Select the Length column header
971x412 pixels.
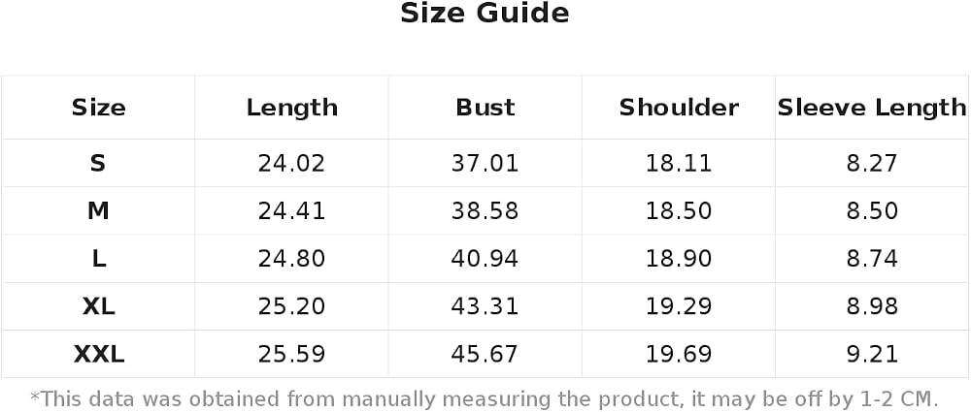click(291, 109)
